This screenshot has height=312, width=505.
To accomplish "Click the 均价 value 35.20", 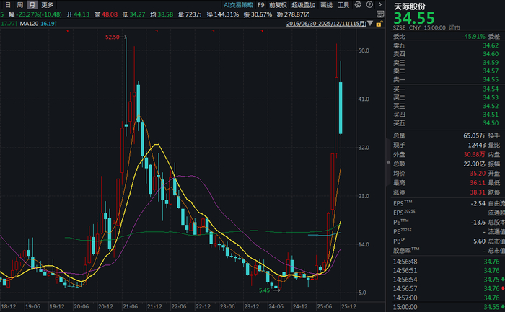I will coord(478,174).
